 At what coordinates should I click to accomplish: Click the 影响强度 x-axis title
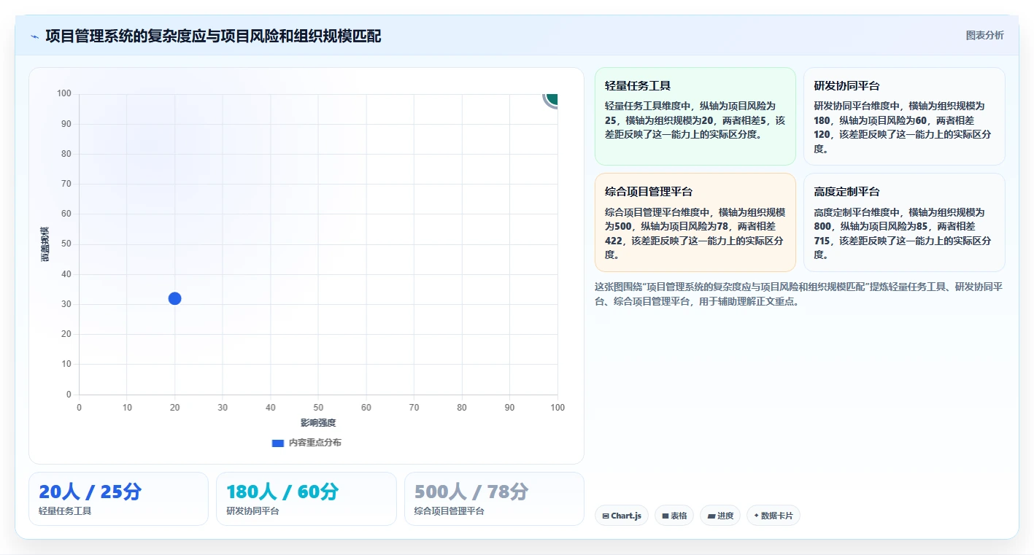click(x=318, y=423)
